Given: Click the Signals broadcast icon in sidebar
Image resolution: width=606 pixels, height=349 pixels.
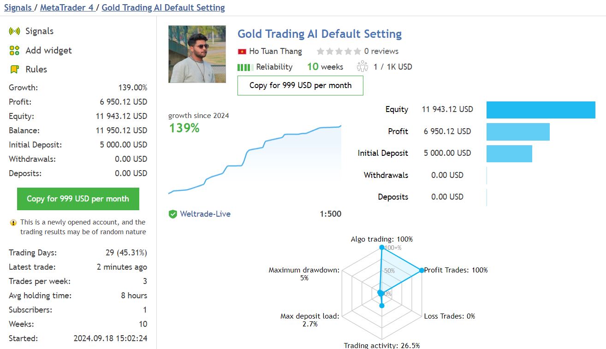Looking at the screenshot, I should (14, 31).
